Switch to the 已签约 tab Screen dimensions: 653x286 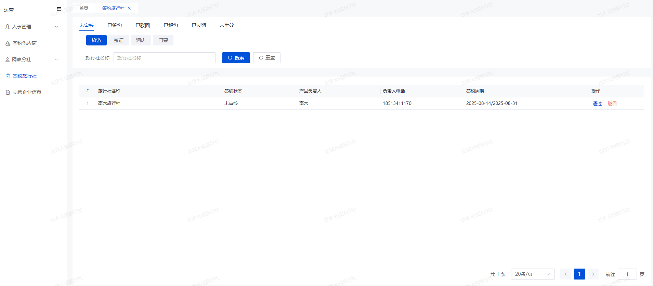click(x=115, y=25)
